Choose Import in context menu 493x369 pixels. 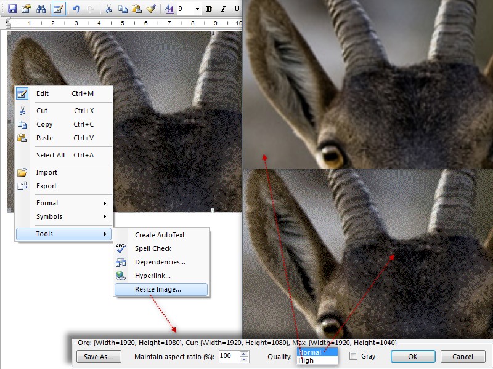pyautogui.click(x=64, y=172)
